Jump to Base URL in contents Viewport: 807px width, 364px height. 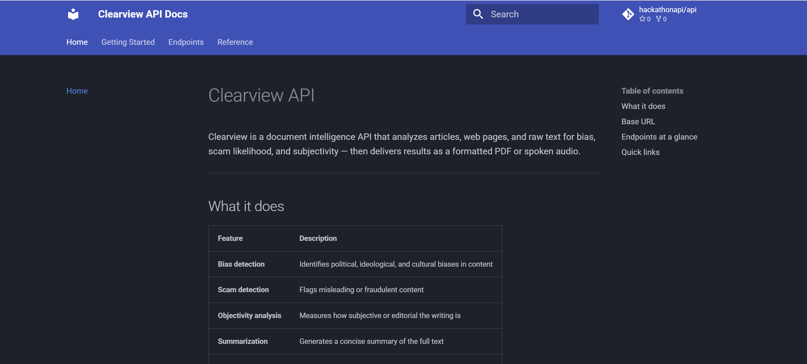point(638,121)
